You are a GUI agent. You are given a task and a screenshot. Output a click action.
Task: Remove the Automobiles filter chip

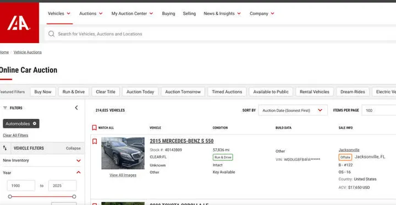(x=34, y=124)
